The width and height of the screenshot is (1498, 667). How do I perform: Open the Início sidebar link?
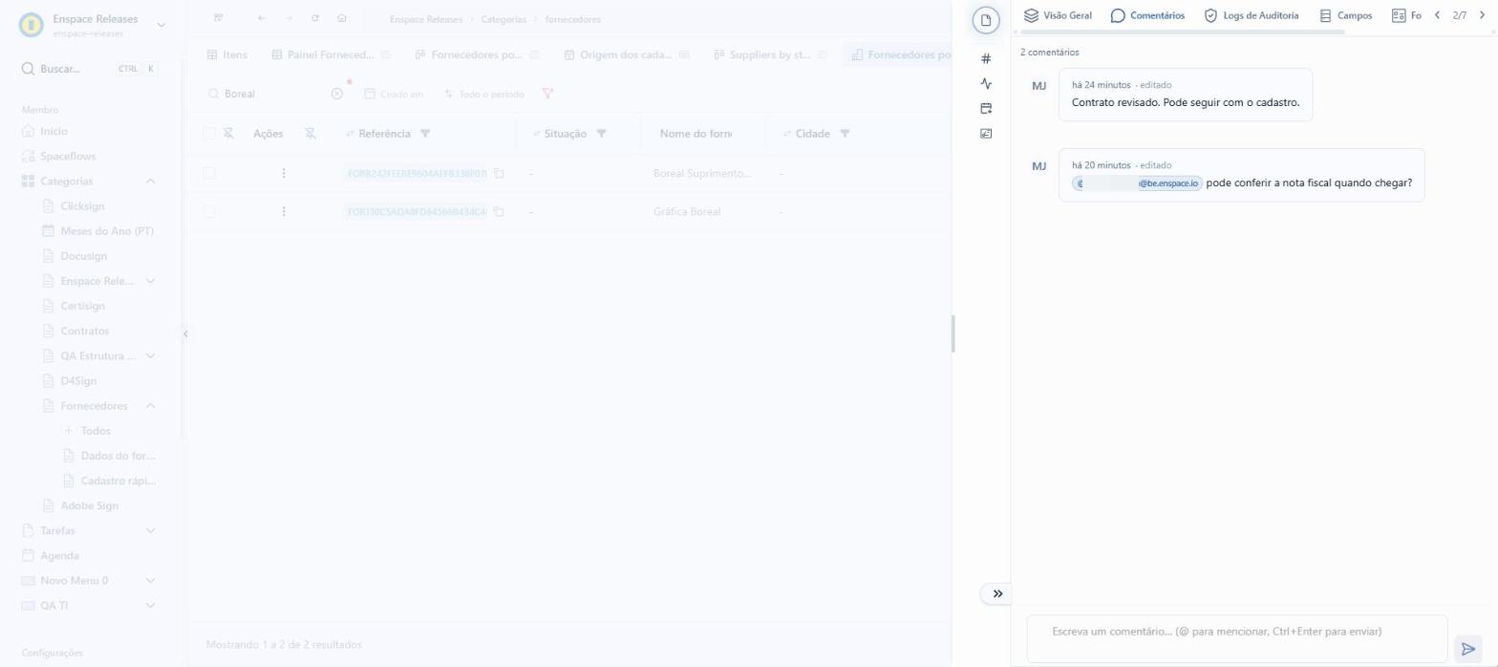point(53,131)
